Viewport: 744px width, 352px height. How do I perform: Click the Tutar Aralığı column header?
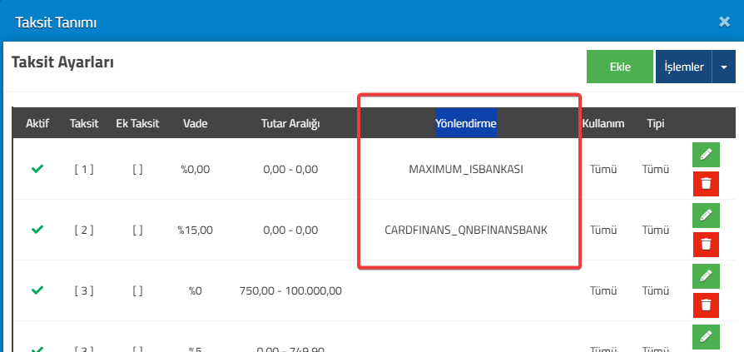[x=290, y=124]
